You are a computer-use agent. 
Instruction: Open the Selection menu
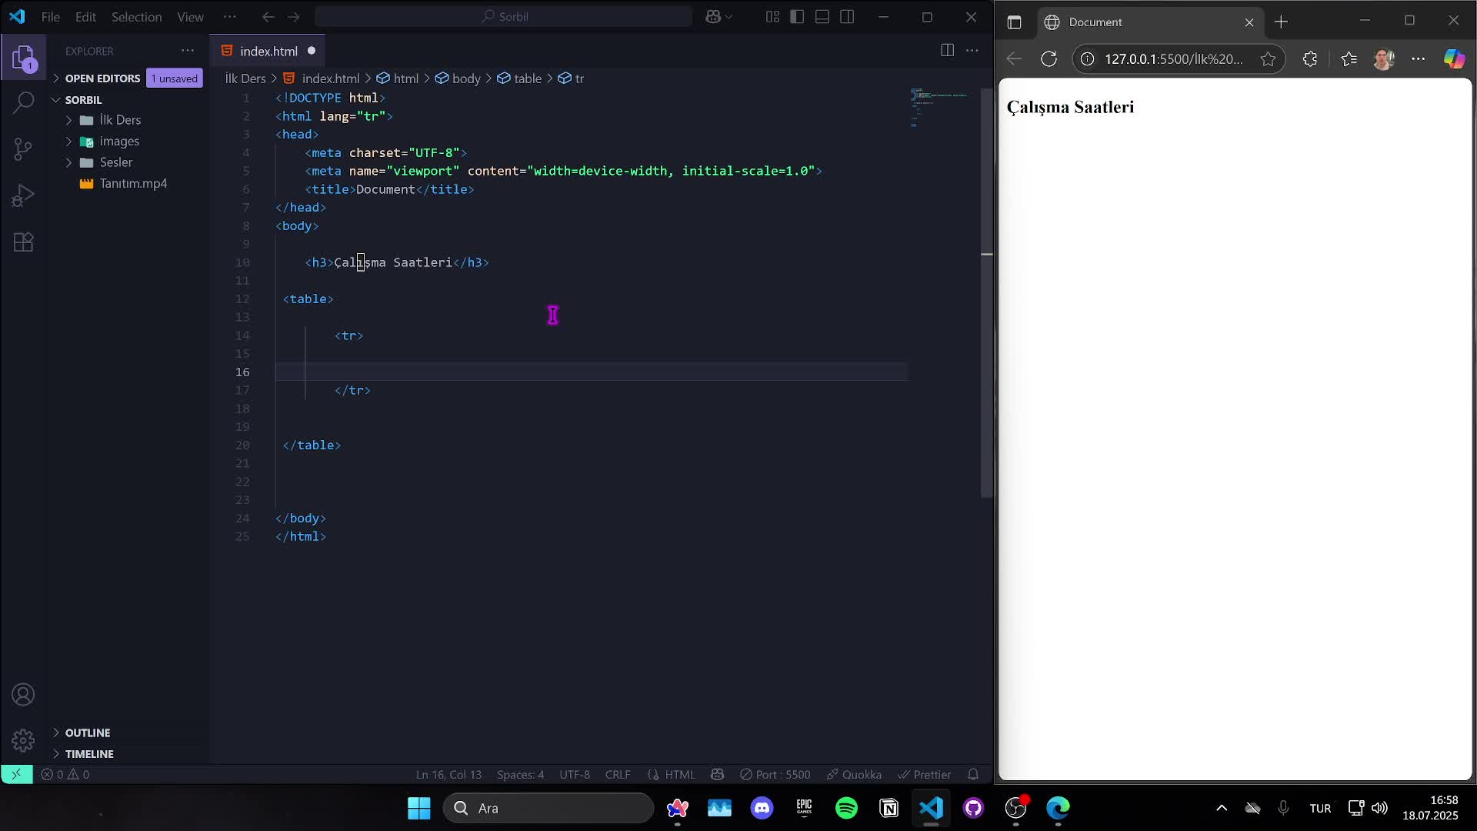[136, 17]
